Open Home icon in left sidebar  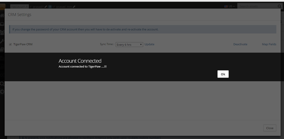[x=2, y=16]
